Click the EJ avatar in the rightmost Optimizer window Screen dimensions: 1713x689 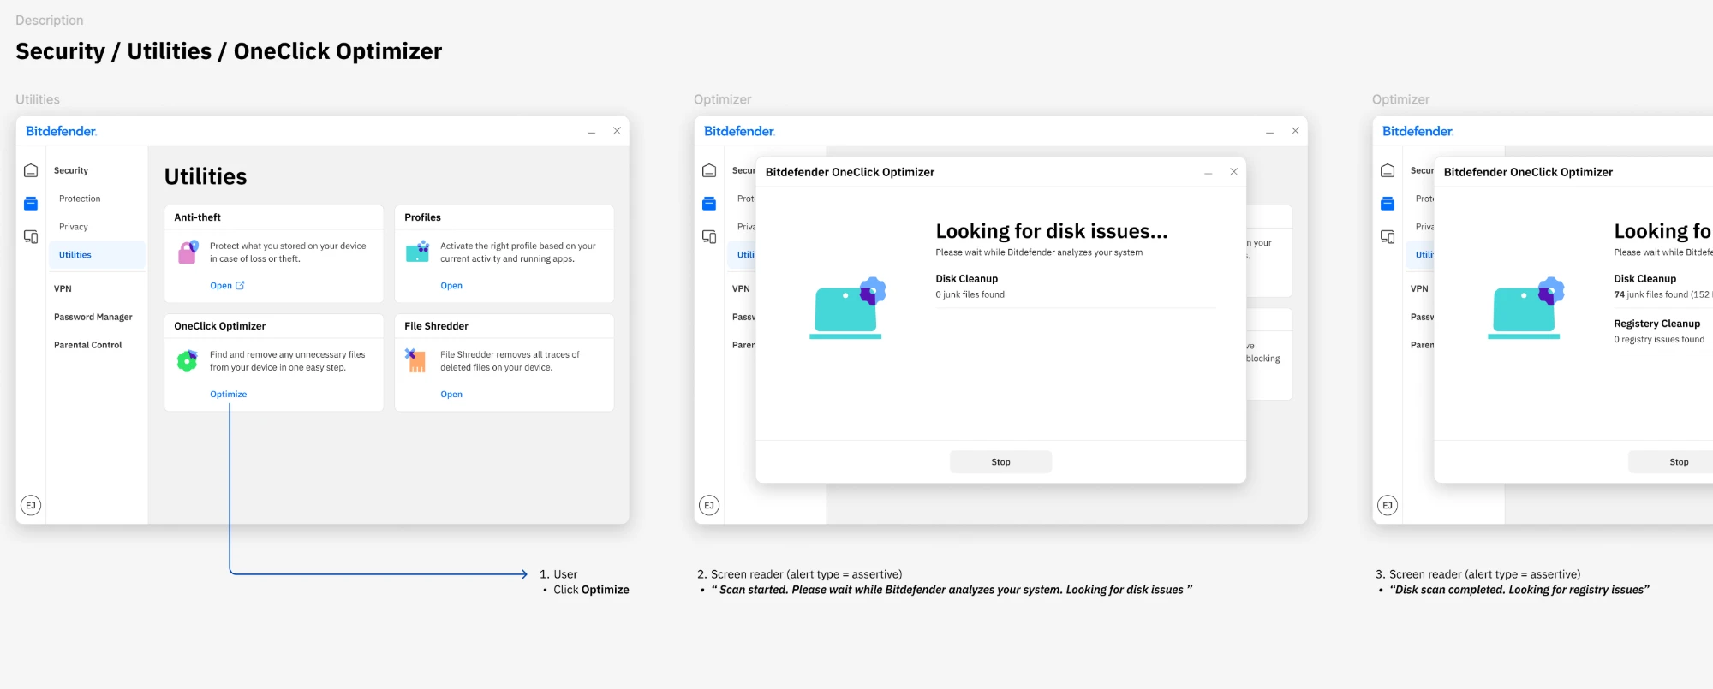coord(1388,505)
